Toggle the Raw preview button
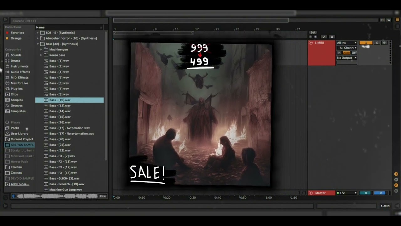This screenshot has height=226, width=401. tap(103, 196)
